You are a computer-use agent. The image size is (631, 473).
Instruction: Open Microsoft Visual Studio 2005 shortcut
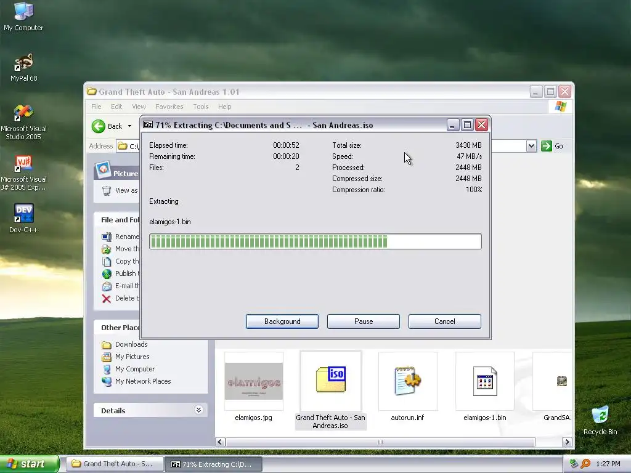pos(23,123)
